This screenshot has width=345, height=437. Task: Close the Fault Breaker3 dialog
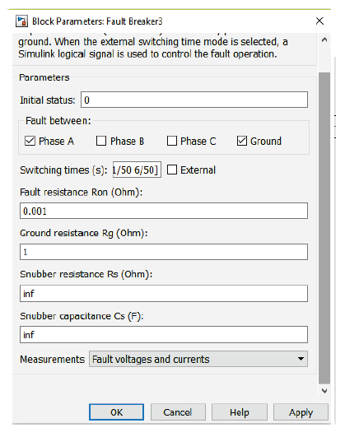point(319,21)
